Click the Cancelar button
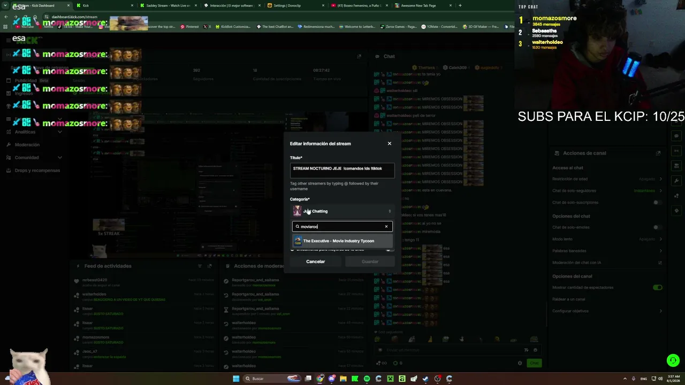 [x=316, y=261]
